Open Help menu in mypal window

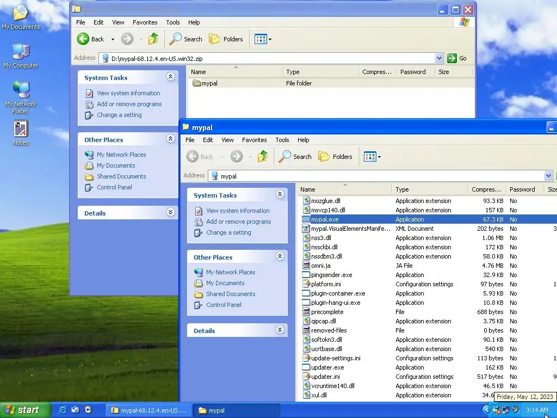click(x=303, y=140)
